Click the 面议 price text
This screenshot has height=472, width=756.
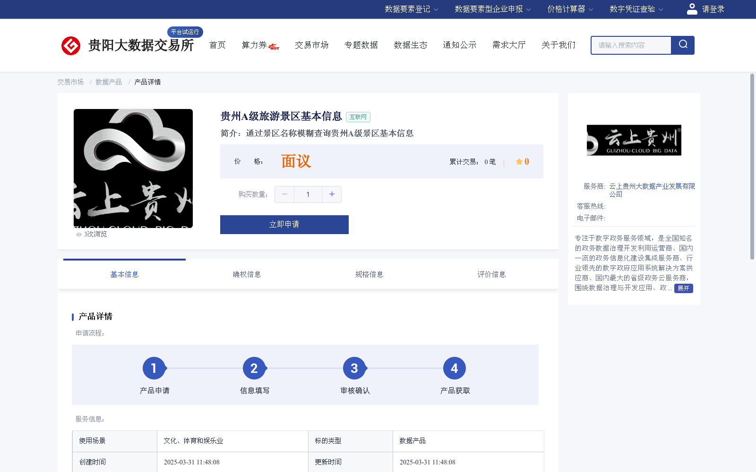(x=296, y=161)
